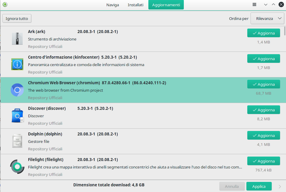Viewport: 286px width, 192px height.
Task: Click the Applica button
Action: [259, 186]
